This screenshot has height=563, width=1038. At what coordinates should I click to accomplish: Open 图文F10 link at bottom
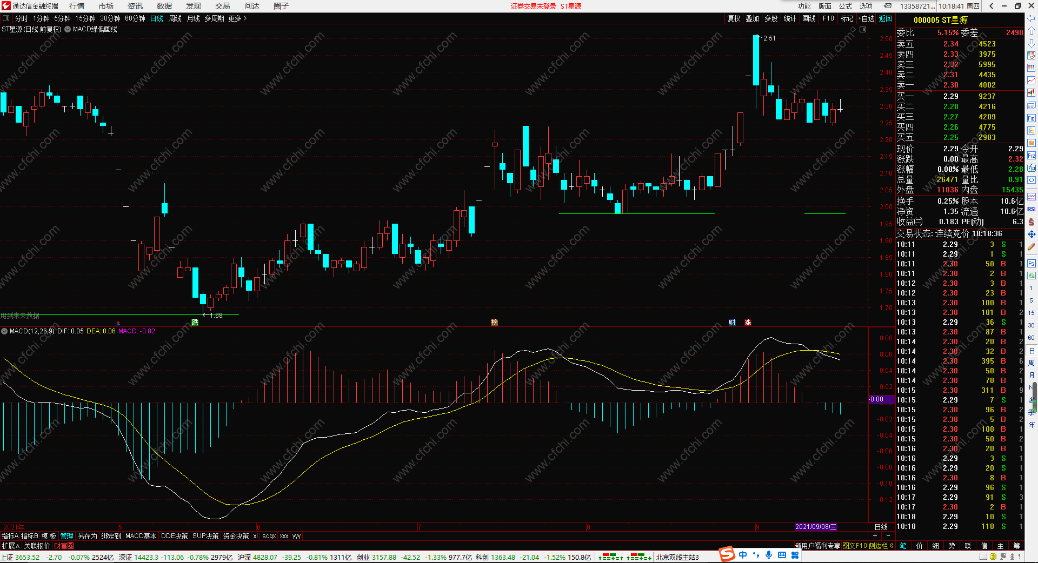(x=855, y=546)
